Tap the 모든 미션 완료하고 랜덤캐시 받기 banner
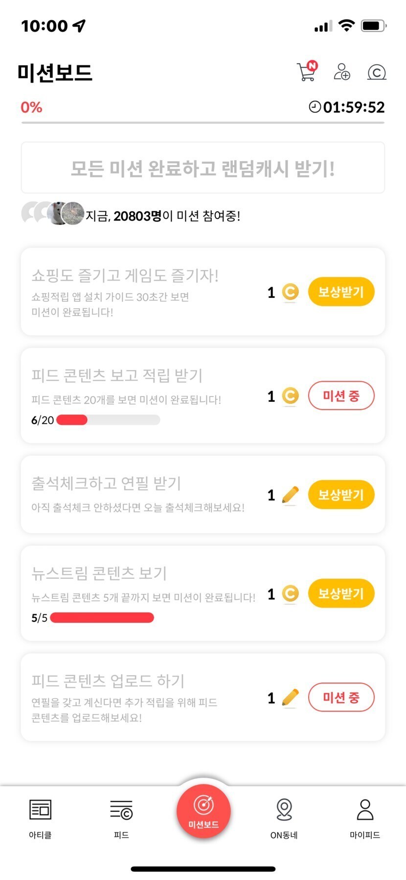Viewport: 406px width, 880px height. (x=203, y=168)
